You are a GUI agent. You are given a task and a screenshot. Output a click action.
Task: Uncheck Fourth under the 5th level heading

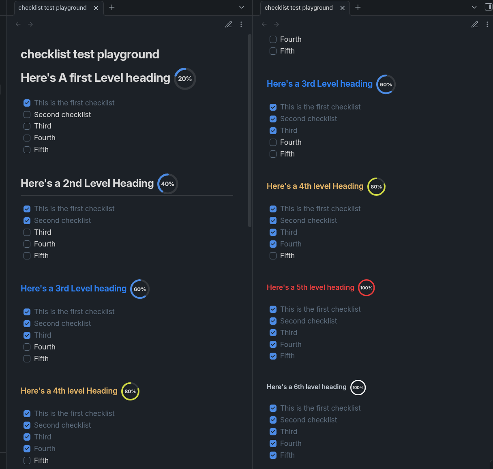(273, 345)
